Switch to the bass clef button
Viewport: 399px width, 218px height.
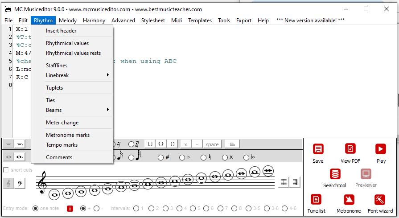coord(20,183)
